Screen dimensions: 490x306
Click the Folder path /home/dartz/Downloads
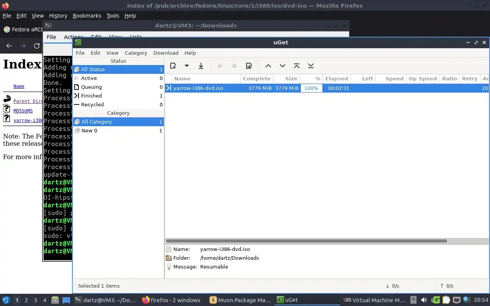(229, 258)
